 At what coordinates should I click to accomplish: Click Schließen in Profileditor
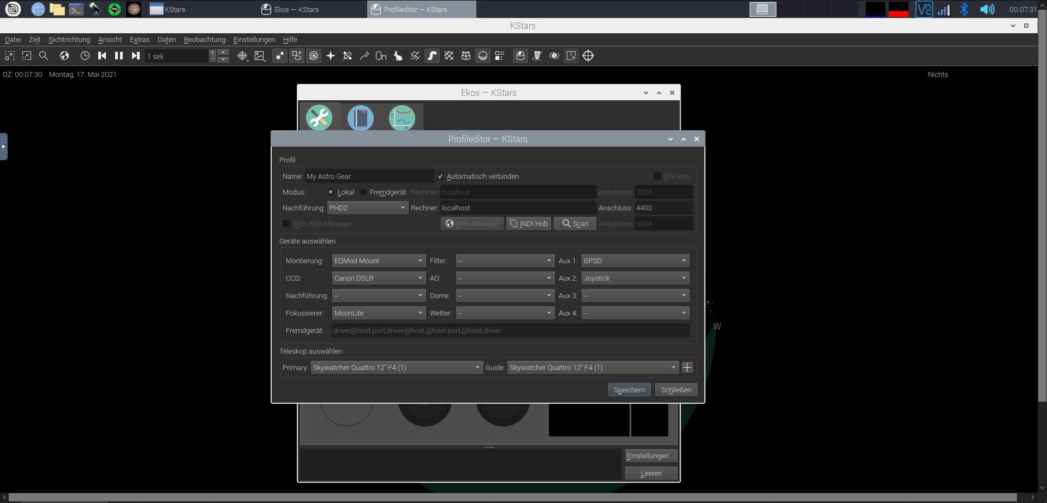click(676, 390)
